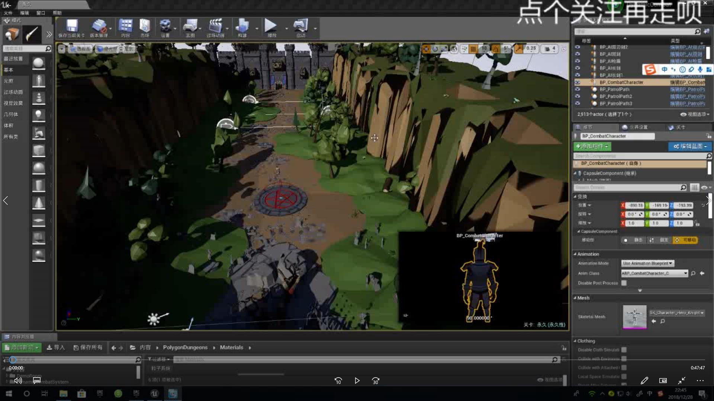
Task: Open Skeletal Mesh SK_Character_Hero_Knight dropdown
Action: pyautogui.click(x=677, y=313)
